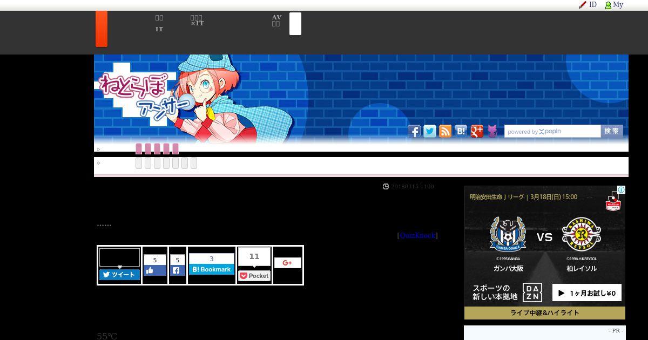Click the Hatena B! icon in the banner
Image resolution: width=648 pixels, height=340 pixels.
(461, 131)
